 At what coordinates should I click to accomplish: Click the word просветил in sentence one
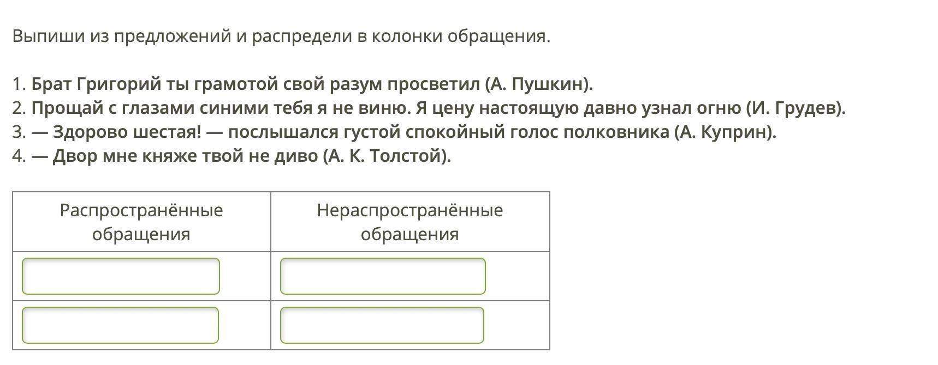coord(434,84)
